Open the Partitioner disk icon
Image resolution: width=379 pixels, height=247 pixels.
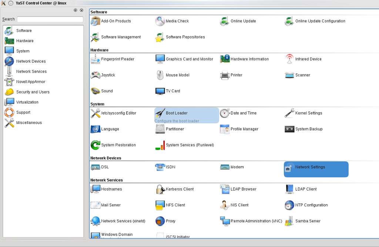click(160, 129)
